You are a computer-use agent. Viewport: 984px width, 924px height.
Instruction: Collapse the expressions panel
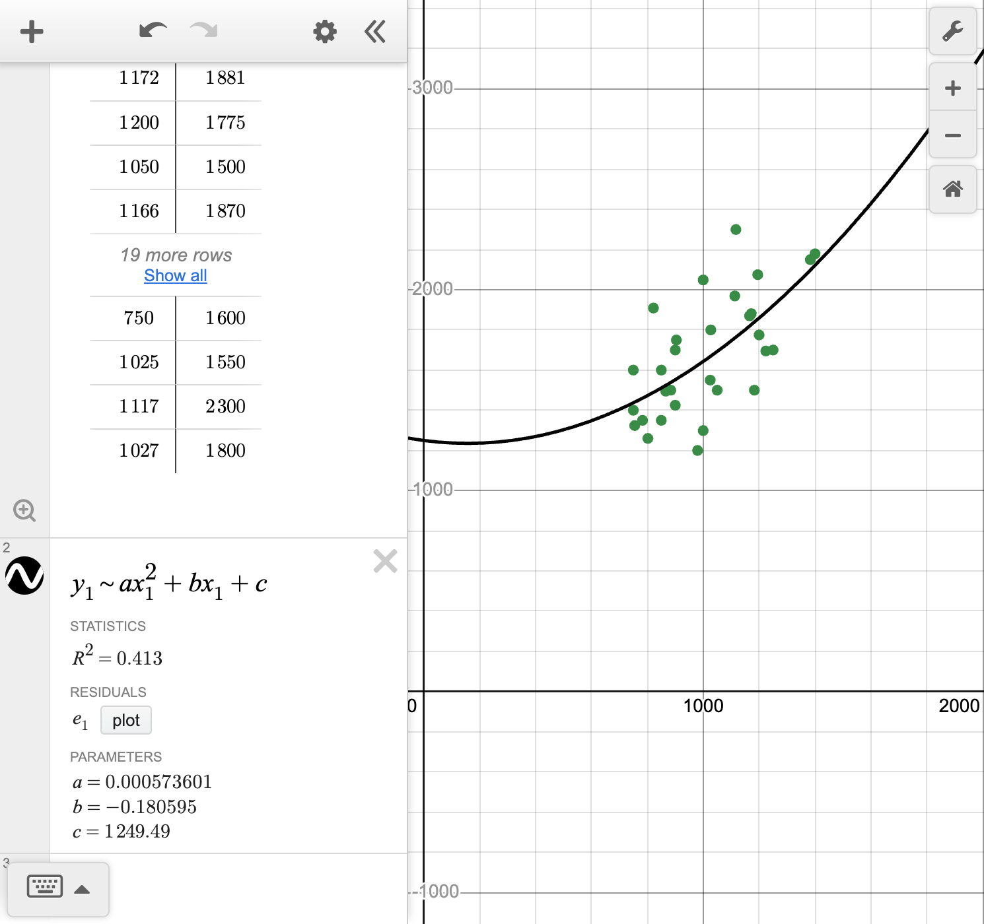[x=374, y=31]
